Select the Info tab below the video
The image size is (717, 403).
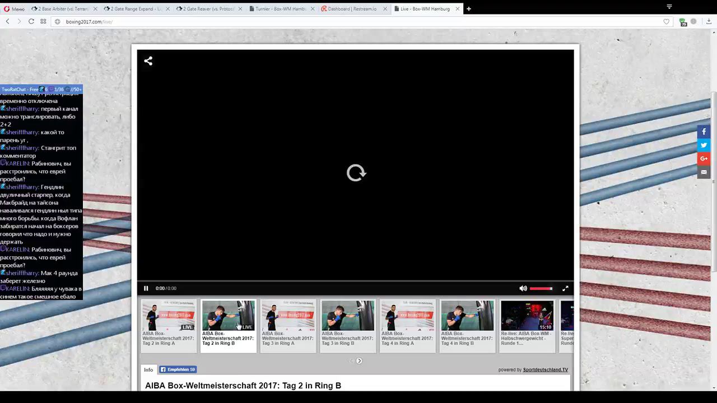pyautogui.click(x=148, y=370)
